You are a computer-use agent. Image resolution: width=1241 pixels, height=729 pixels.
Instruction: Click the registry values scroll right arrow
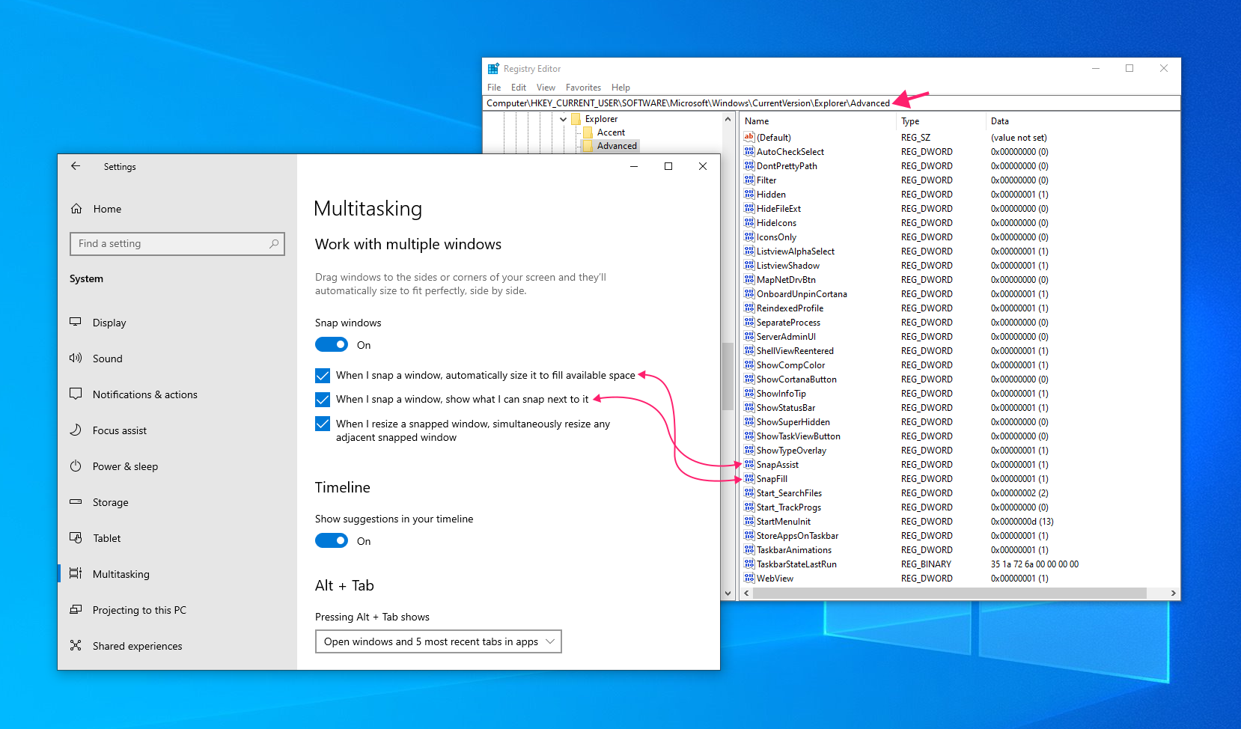(x=1173, y=593)
